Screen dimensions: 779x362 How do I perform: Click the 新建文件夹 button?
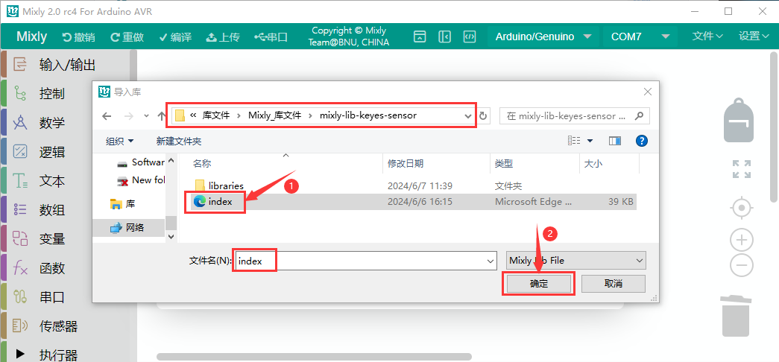[x=179, y=142]
